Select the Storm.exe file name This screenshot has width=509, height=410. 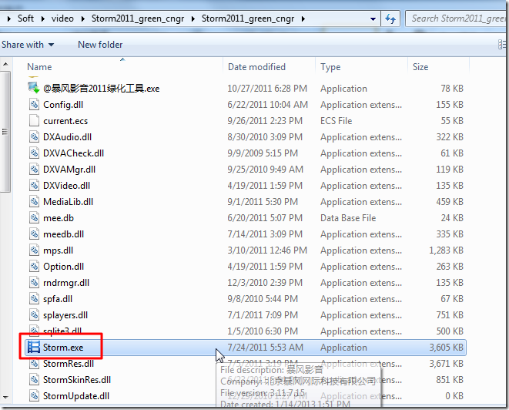point(63,348)
